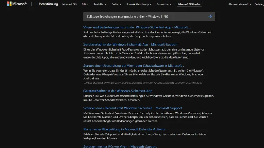Open Planen einer Überprüfung in Defender result
This screenshot has width=264, height=148.
(125, 129)
